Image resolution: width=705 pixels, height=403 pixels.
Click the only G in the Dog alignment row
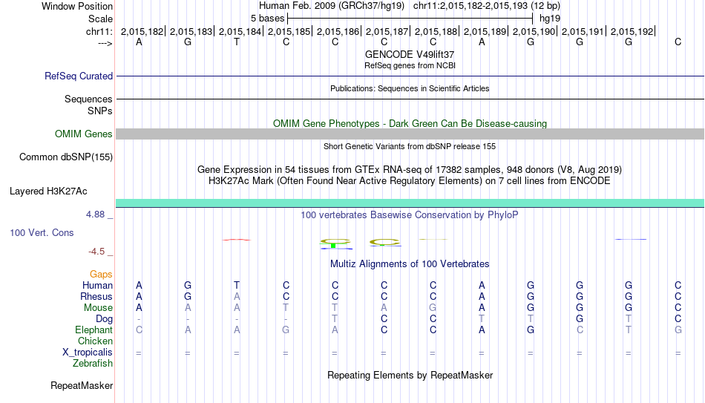click(x=580, y=319)
